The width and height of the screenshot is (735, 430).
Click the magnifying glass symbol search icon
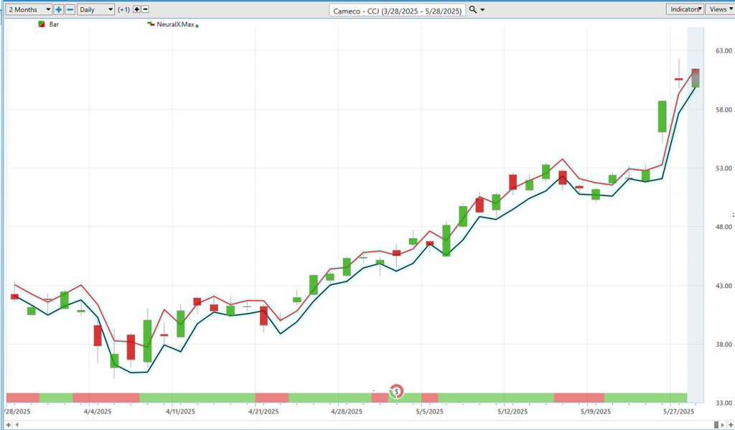pos(473,9)
